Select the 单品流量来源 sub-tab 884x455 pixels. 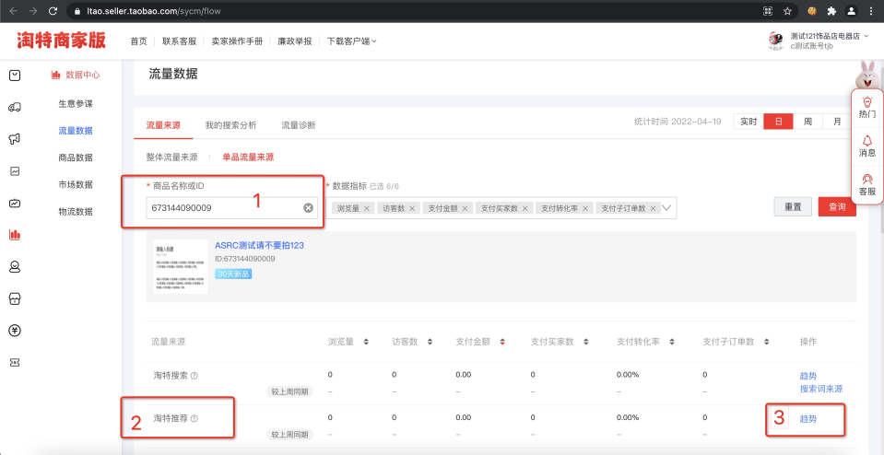point(248,157)
